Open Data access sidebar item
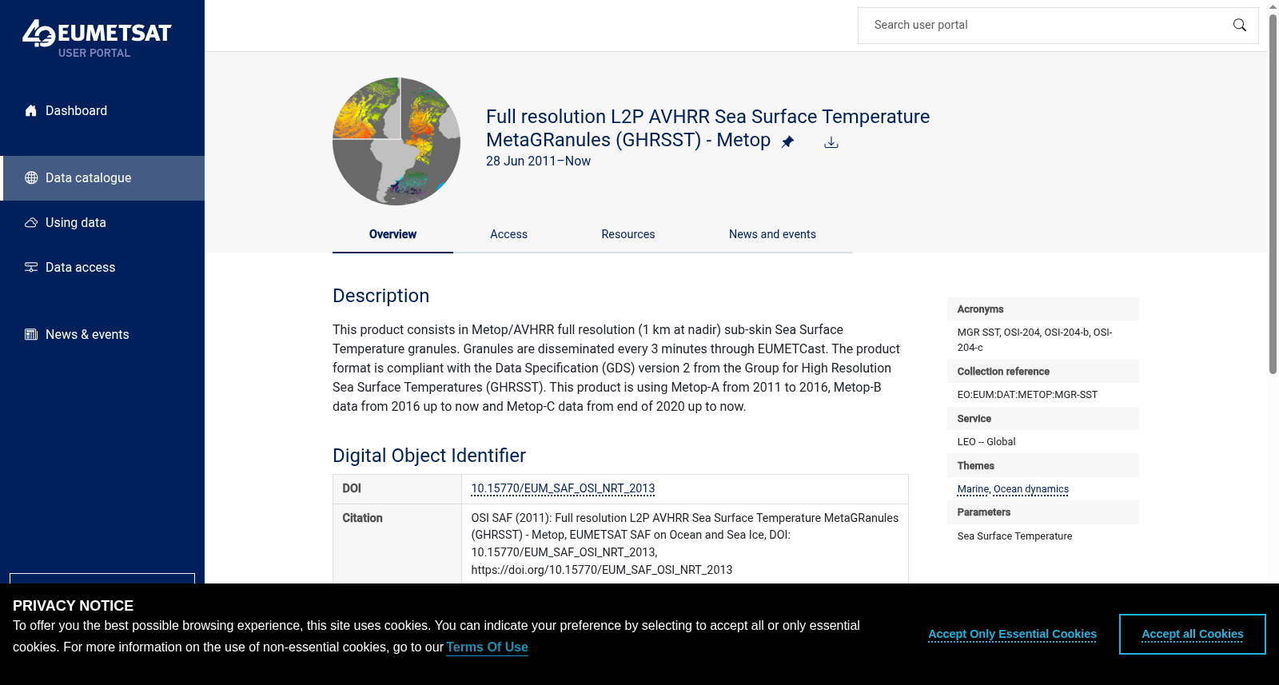The width and height of the screenshot is (1279, 685). click(x=102, y=268)
